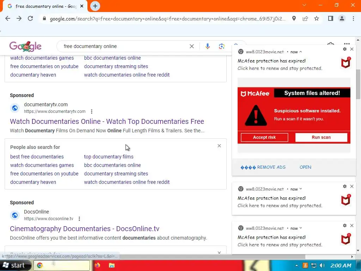Open the Chrome profile avatar
The width and height of the screenshot is (361, 271).
pos(342,18)
